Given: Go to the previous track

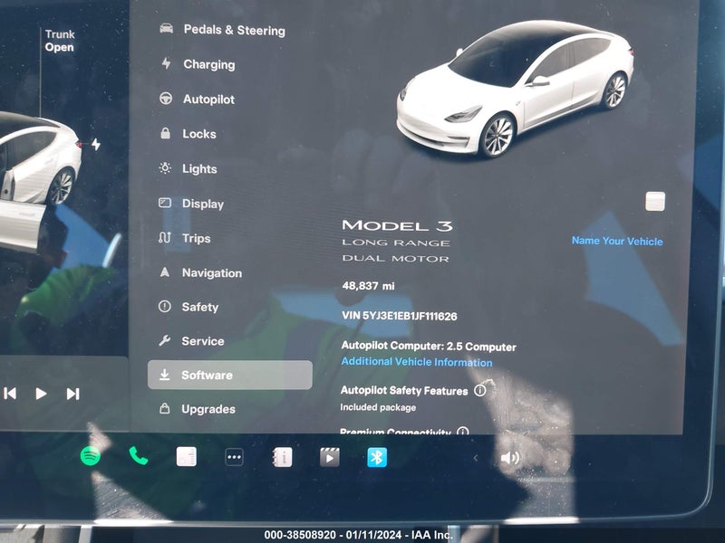Looking at the screenshot, I should pos(10,394).
